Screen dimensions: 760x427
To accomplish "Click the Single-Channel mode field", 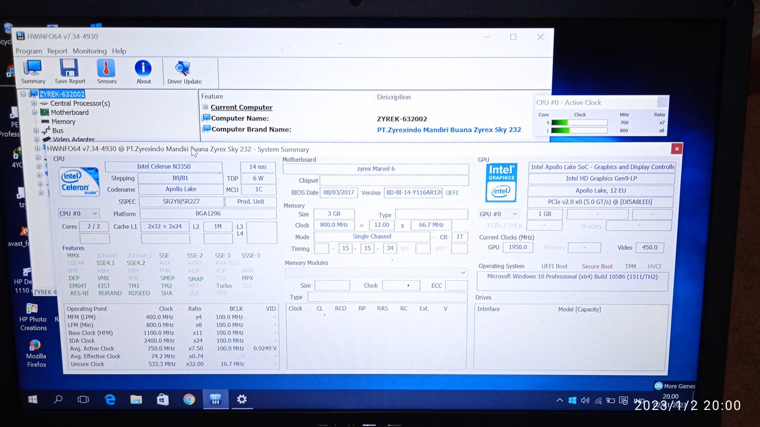I will point(372,237).
